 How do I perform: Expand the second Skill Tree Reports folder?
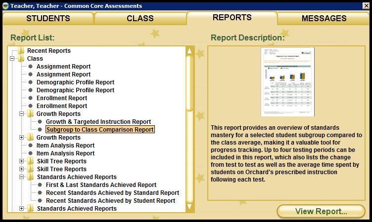click(x=22, y=169)
